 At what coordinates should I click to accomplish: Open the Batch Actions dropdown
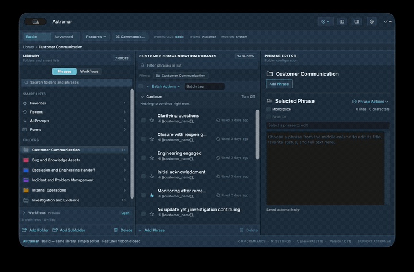click(163, 86)
